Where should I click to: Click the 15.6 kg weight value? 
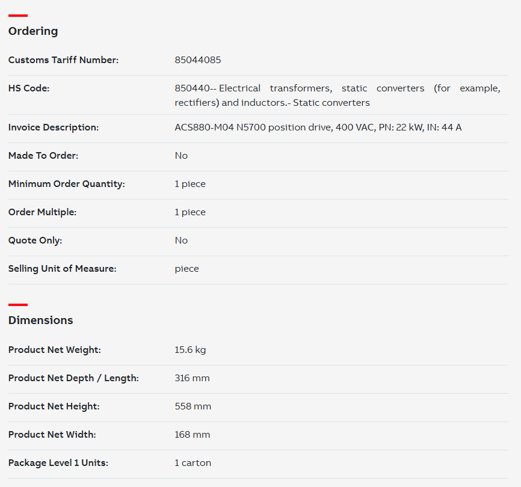point(190,349)
